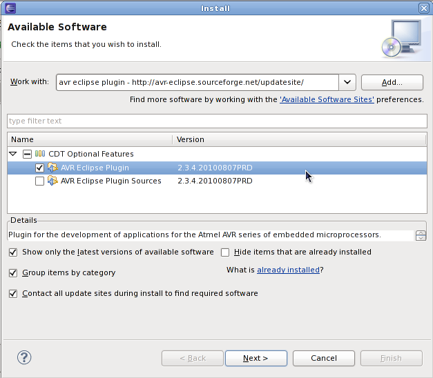Enable Hide items that are already installed

pyautogui.click(x=225, y=252)
